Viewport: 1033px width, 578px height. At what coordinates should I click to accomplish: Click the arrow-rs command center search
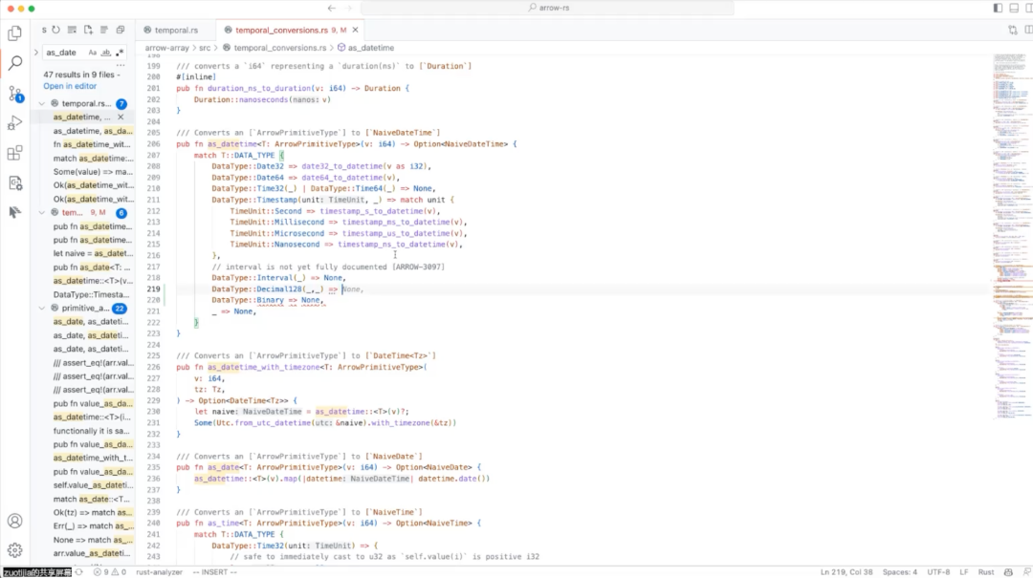[x=547, y=8]
